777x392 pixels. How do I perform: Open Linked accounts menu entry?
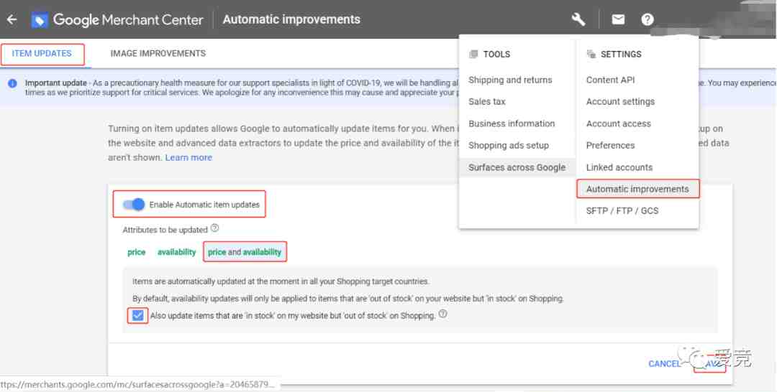tap(619, 167)
